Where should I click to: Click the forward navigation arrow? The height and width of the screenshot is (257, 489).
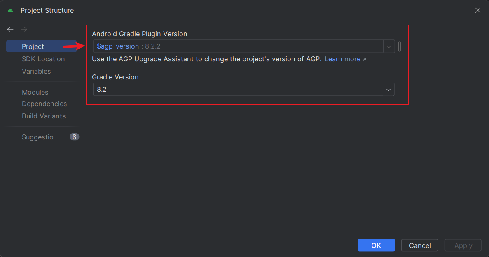click(x=24, y=29)
